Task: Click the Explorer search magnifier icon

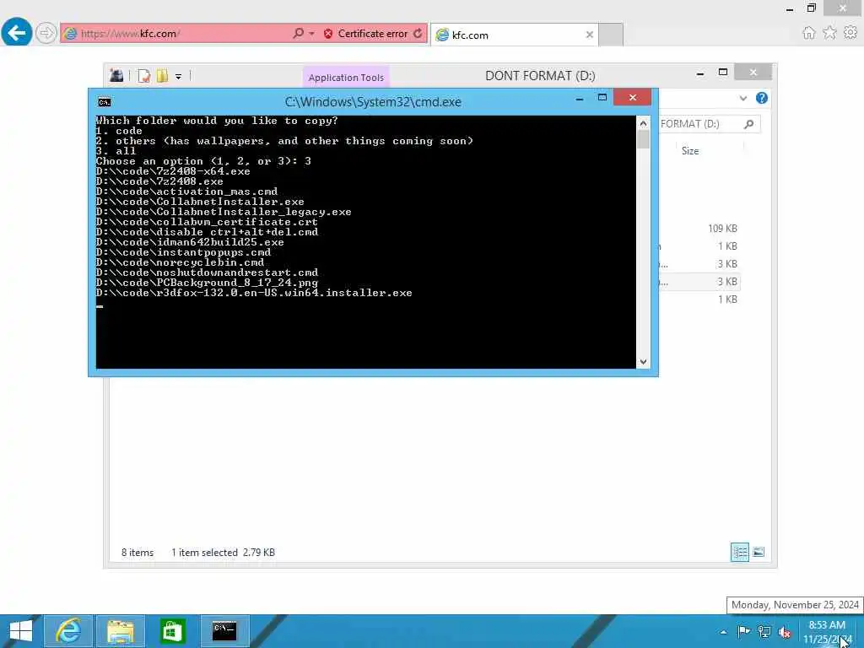Action: pos(749,124)
